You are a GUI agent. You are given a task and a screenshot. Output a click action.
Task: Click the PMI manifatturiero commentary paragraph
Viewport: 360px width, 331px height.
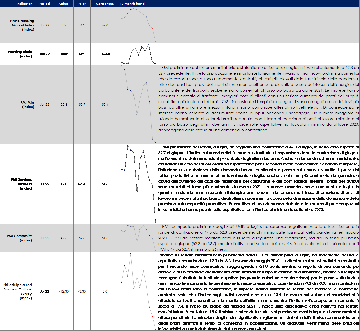pos(259,99)
